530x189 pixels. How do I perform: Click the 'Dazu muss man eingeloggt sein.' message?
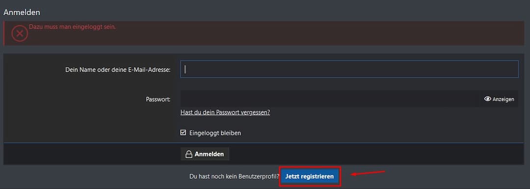(x=72, y=27)
